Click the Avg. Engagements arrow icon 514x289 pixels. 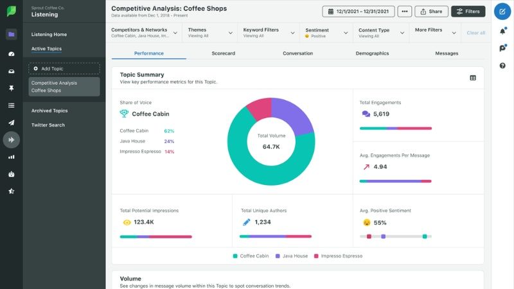click(x=366, y=167)
